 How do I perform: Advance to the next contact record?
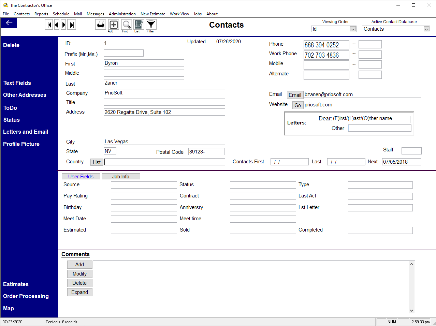pyautogui.click(x=64, y=25)
